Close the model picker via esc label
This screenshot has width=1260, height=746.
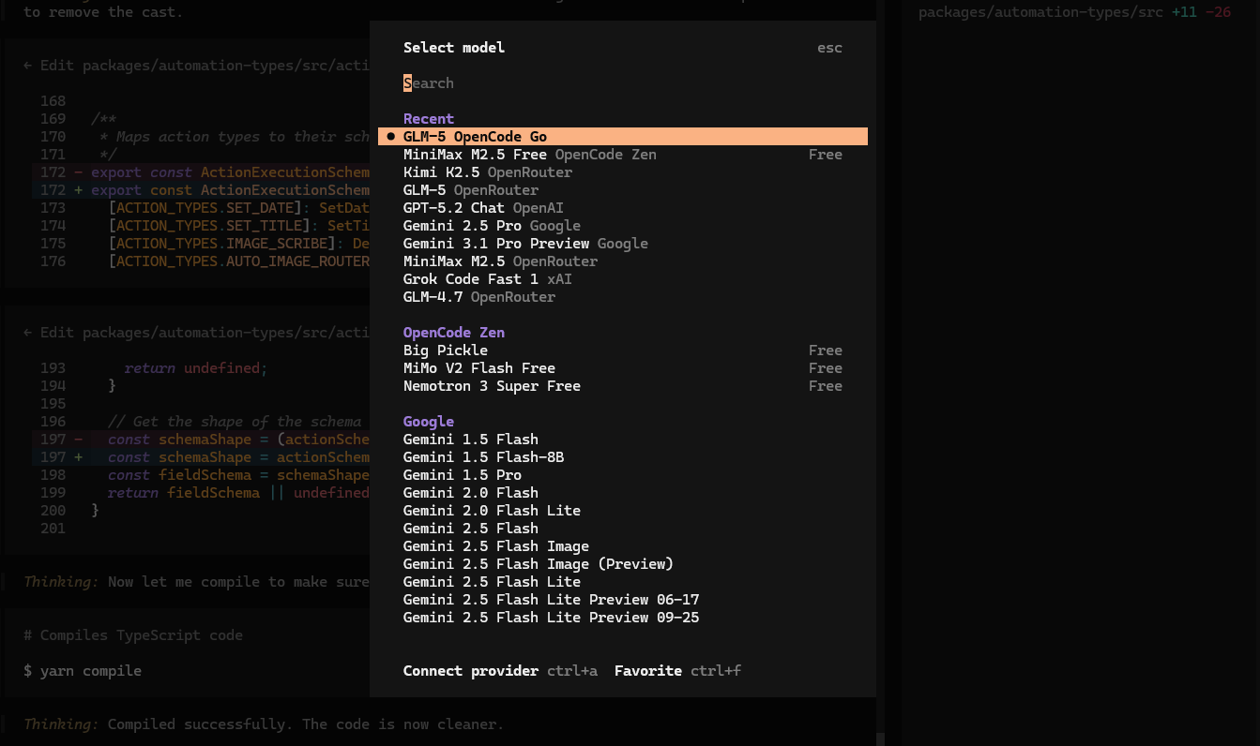(x=829, y=48)
